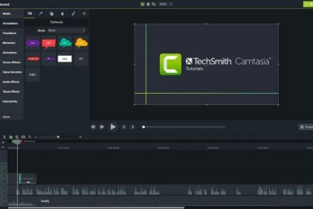313x209 pixels.
Task: Click the split icon in timeline toolbar
Action: 23,137
